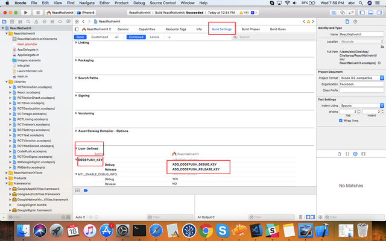
Task: Open the related items grid menu in jump bar
Action: [77, 22]
